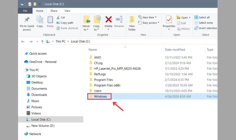Open the Properties ribbon icon
This screenshot has height=140, width=236.
pyautogui.click(x=169, y=19)
